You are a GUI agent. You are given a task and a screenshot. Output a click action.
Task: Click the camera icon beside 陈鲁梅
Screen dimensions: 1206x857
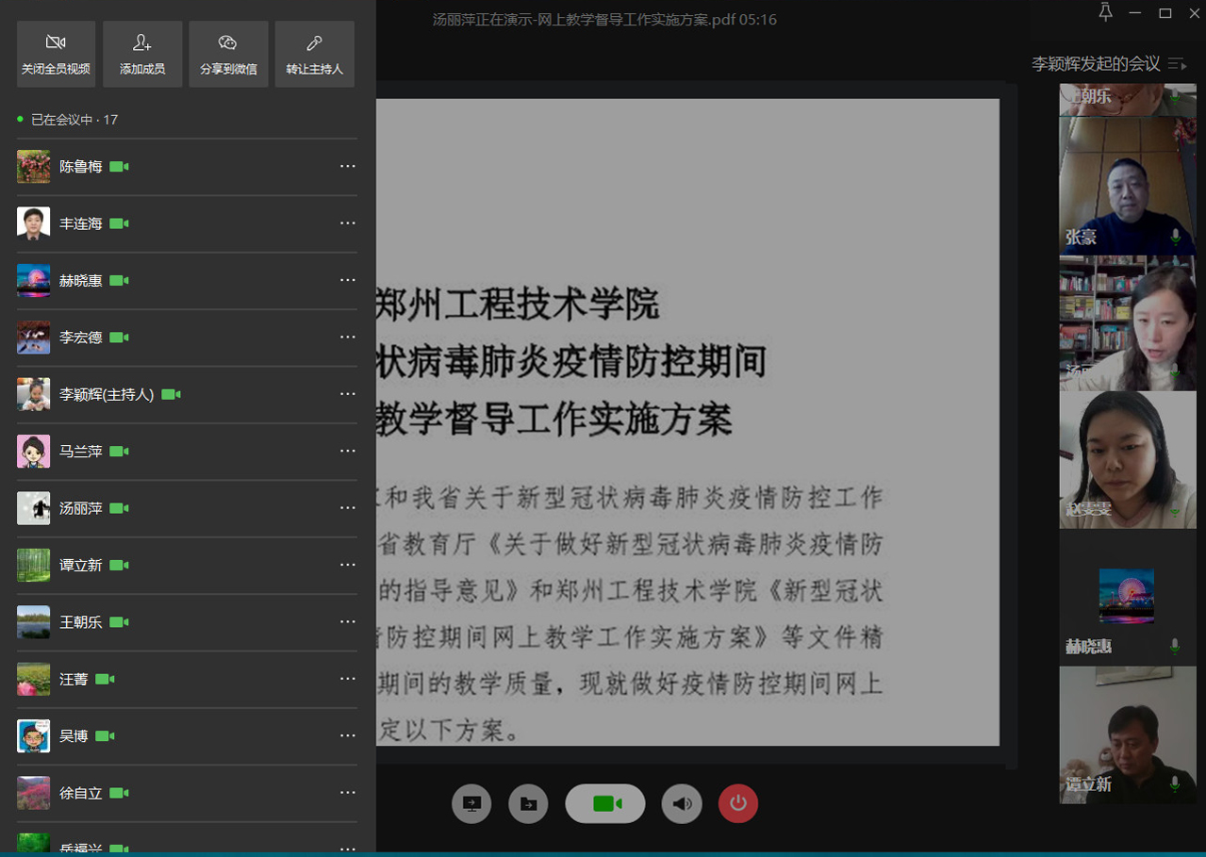(119, 167)
